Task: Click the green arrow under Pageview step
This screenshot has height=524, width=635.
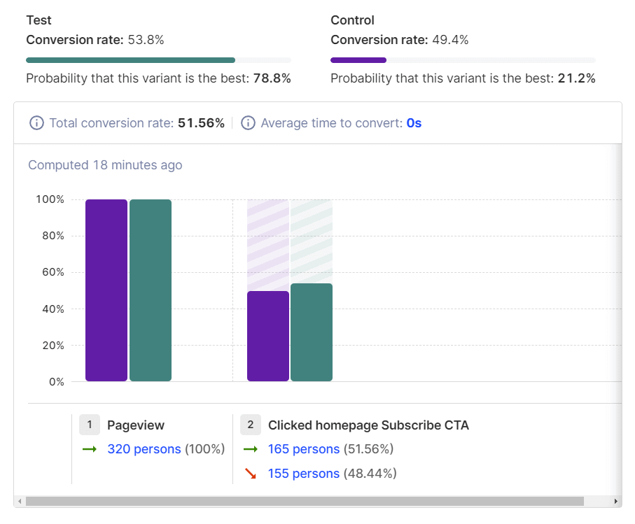Action: point(90,449)
